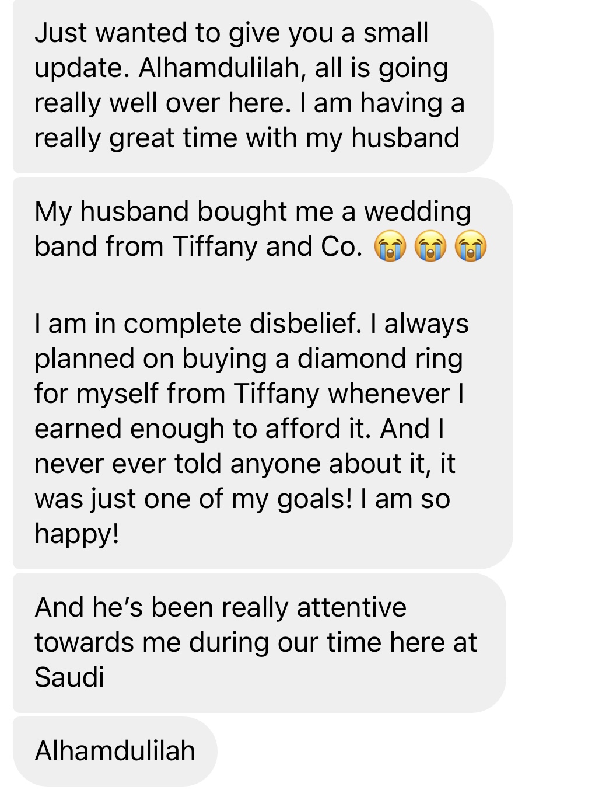Select the 'Just wanted to give you' message bubble
This screenshot has height=807, width=602.
coord(253,86)
